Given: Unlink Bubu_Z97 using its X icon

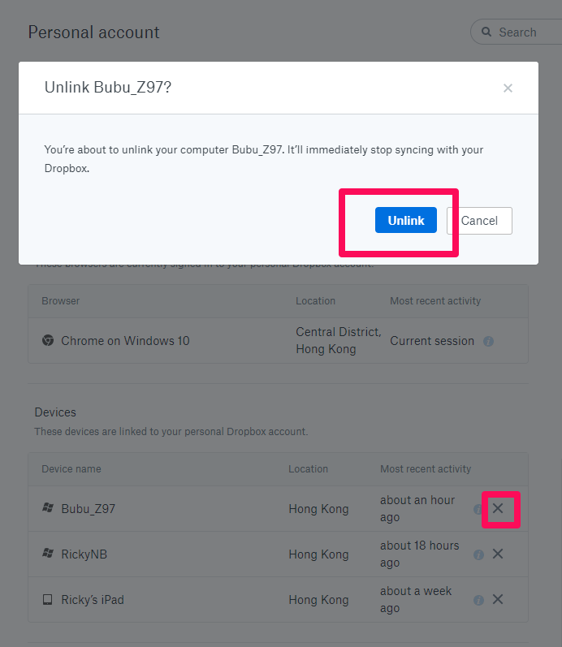Looking at the screenshot, I should point(498,508).
